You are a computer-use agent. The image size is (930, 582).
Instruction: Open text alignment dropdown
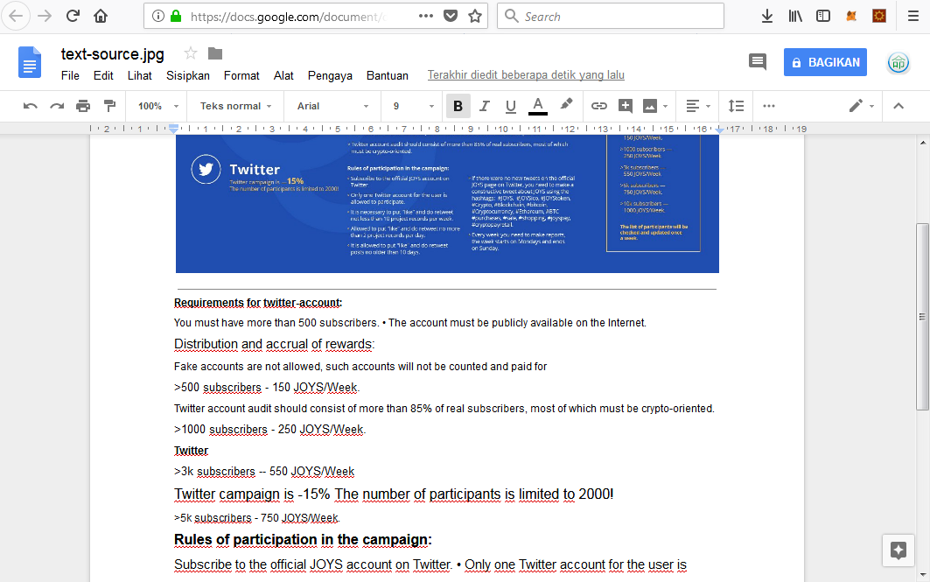pos(698,106)
